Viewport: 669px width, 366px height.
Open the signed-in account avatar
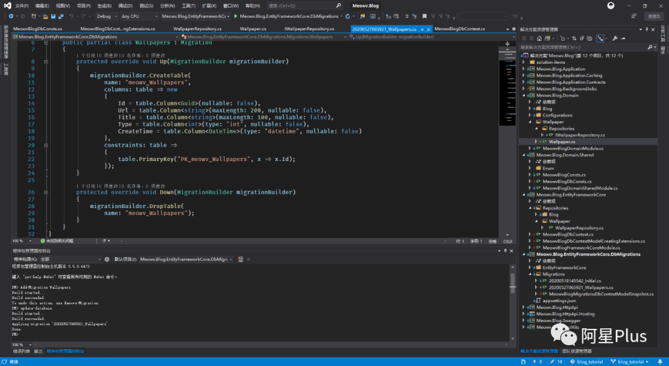611,6
